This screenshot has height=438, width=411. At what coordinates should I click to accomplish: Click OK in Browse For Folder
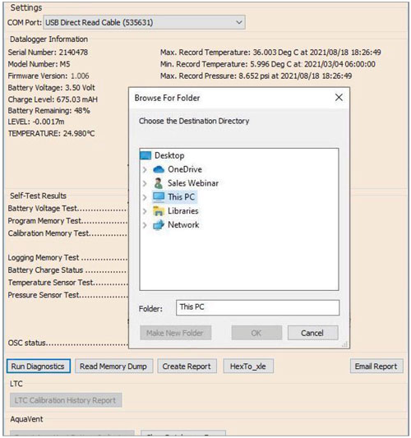[256, 333]
